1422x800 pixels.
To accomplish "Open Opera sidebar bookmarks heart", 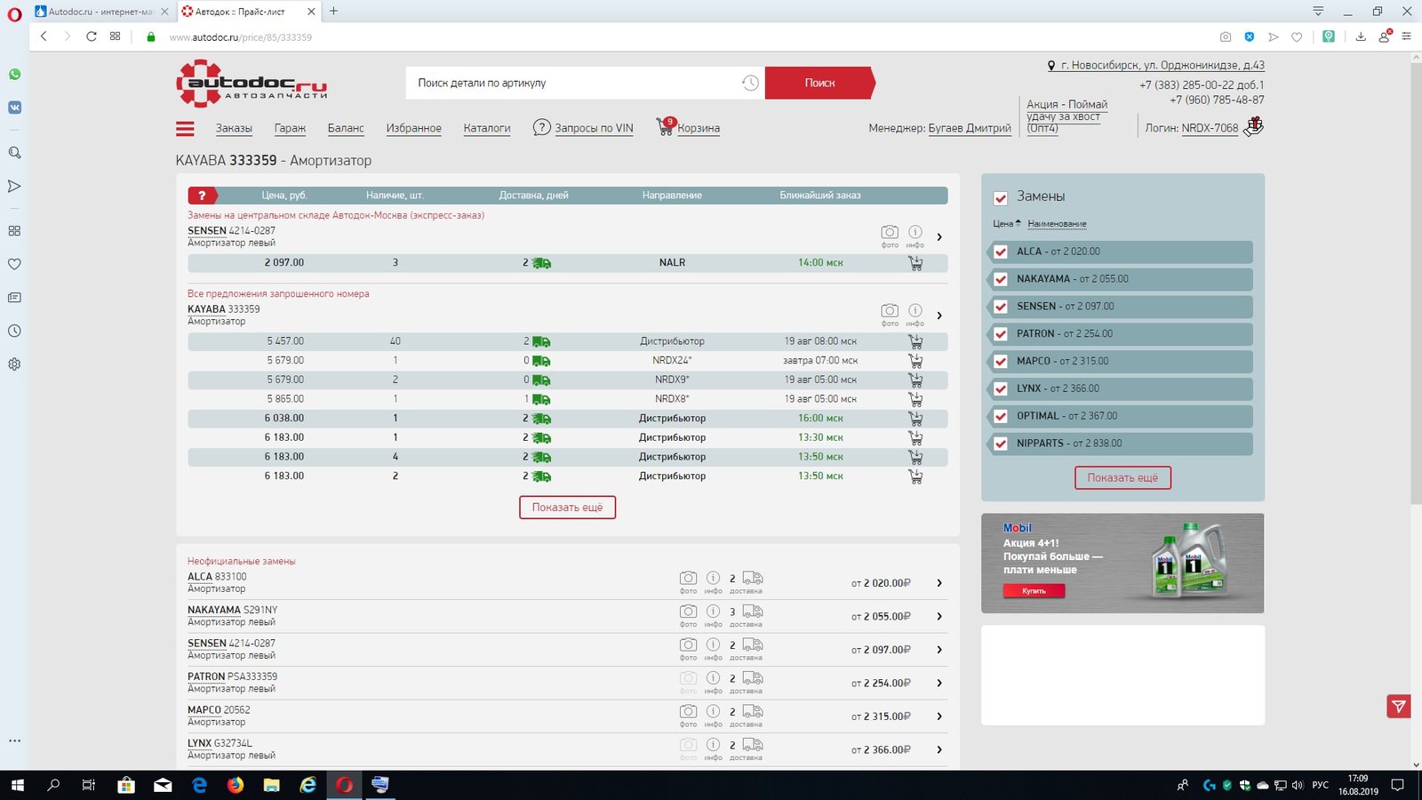I will point(14,264).
